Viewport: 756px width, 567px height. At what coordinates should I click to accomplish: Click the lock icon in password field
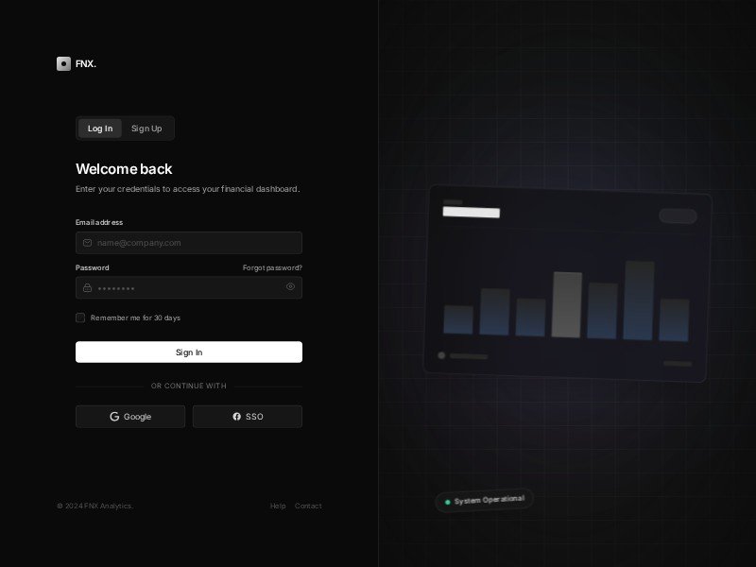pos(87,287)
